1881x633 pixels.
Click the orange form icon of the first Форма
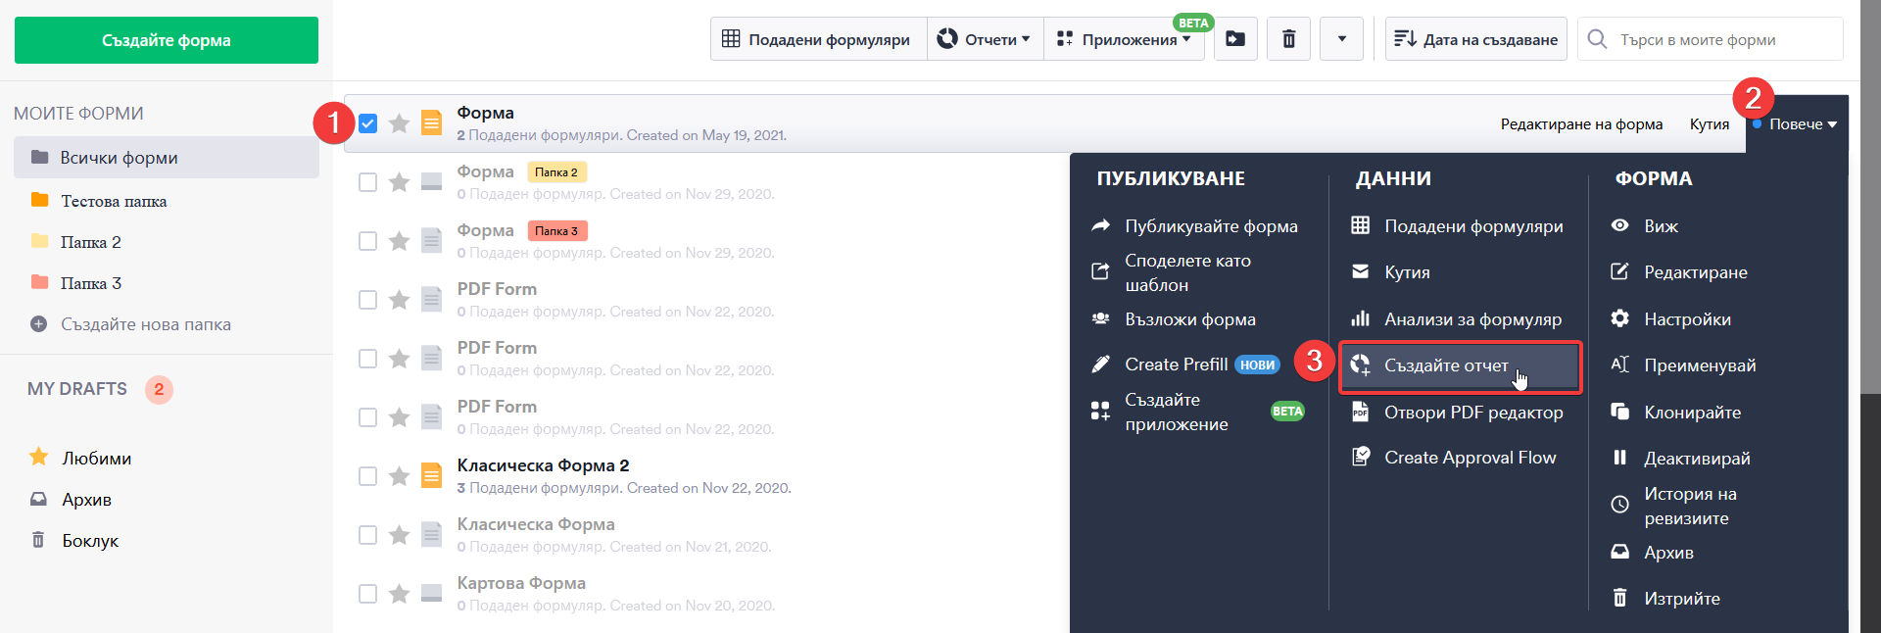click(x=431, y=123)
